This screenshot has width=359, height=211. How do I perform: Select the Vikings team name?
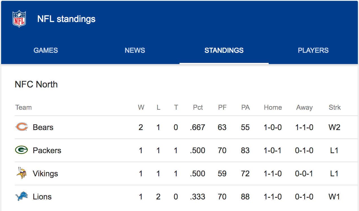(x=45, y=174)
